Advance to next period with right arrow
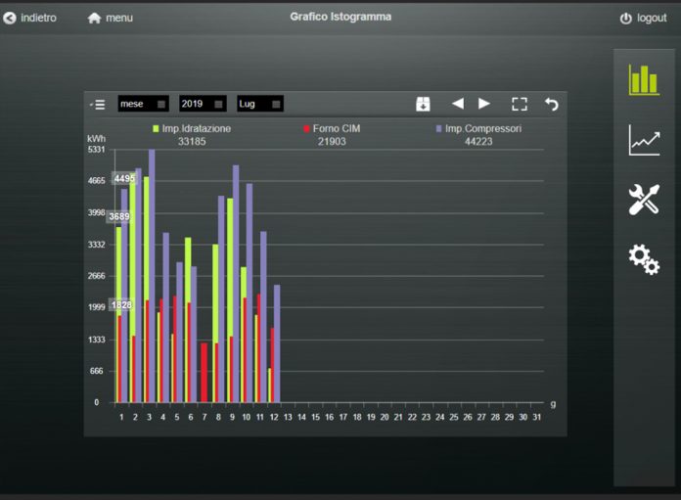Viewport: 681px width, 500px height. pos(484,104)
